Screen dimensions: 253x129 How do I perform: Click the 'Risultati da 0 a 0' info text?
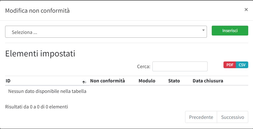point(37,107)
